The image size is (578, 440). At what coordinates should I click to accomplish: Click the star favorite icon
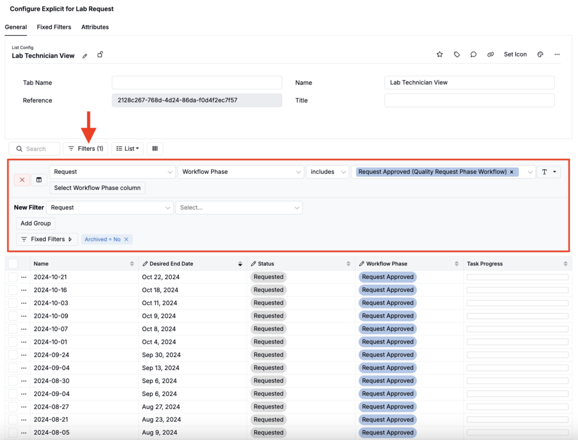(x=440, y=54)
